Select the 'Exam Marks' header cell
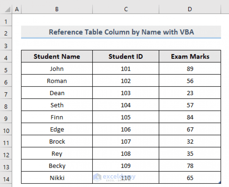The image size is (229, 187). point(190,56)
